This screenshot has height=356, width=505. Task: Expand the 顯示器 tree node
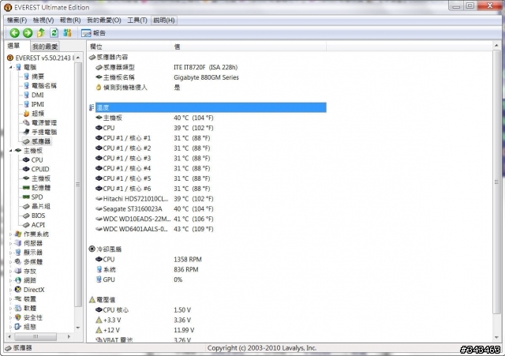tap(10, 253)
